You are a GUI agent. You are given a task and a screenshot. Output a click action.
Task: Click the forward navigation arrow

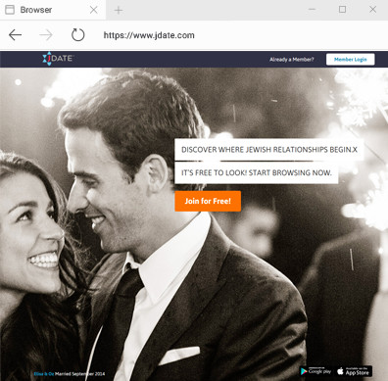coord(46,35)
